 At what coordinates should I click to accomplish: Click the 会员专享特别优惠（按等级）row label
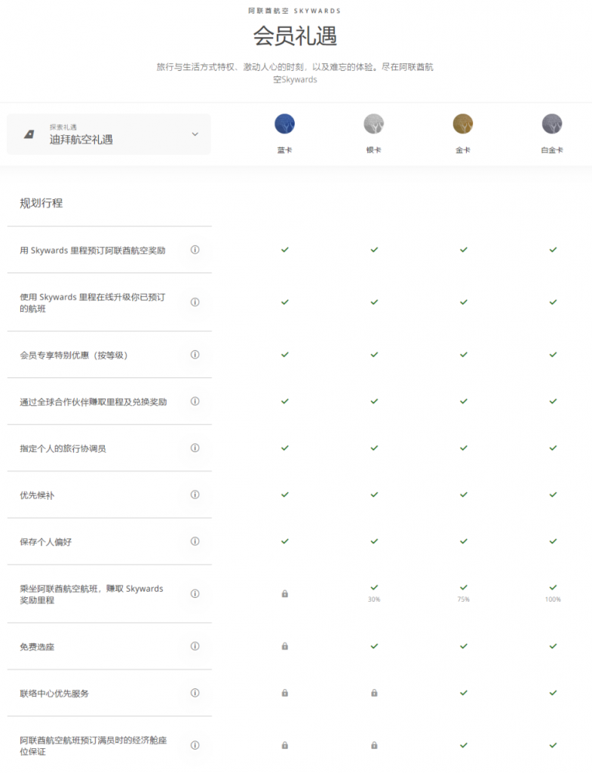point(74,355)
